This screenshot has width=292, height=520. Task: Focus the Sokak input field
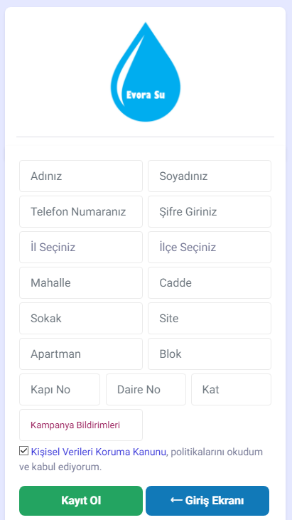[81, 319]
